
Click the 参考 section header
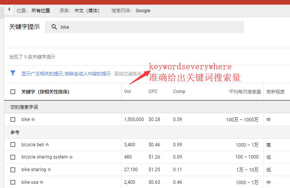click(15, 132)
